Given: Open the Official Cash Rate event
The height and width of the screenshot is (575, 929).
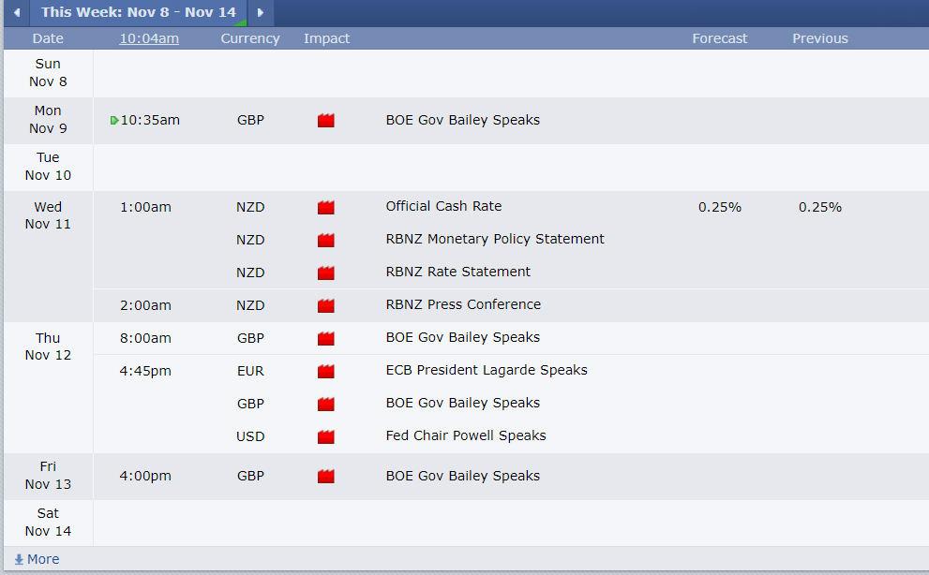Looking at the screenshot, I should pos(443,206).
